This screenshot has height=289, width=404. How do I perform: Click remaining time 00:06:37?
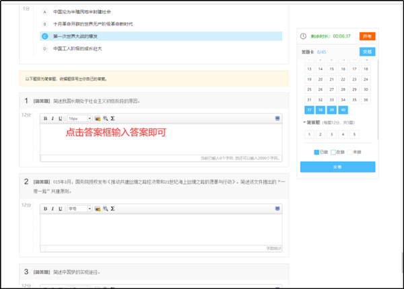[341, 36]
